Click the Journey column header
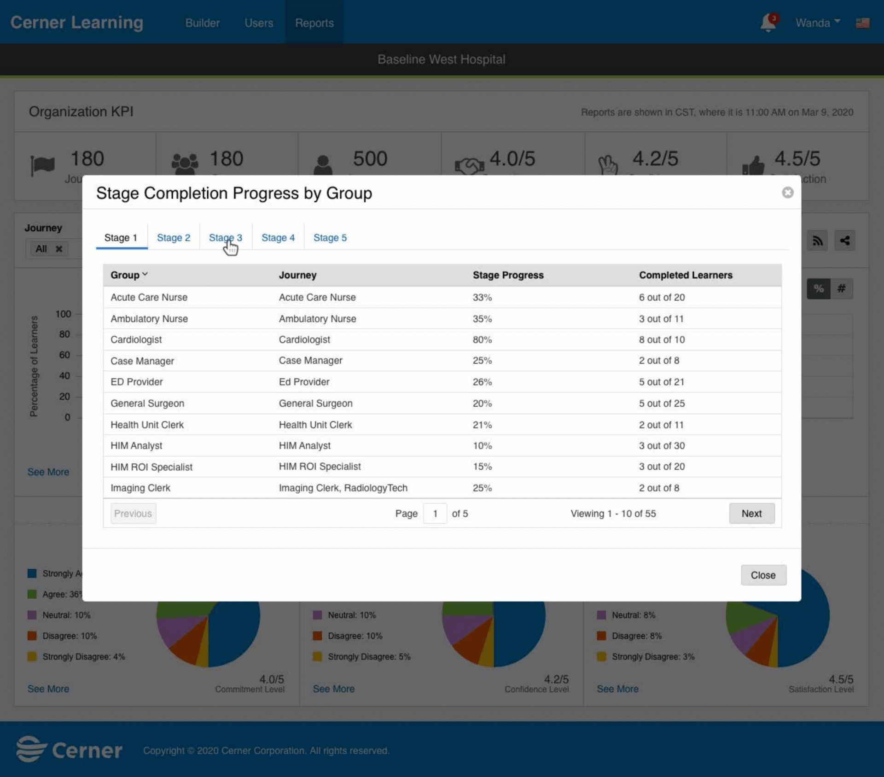 (x=298, y=275)
